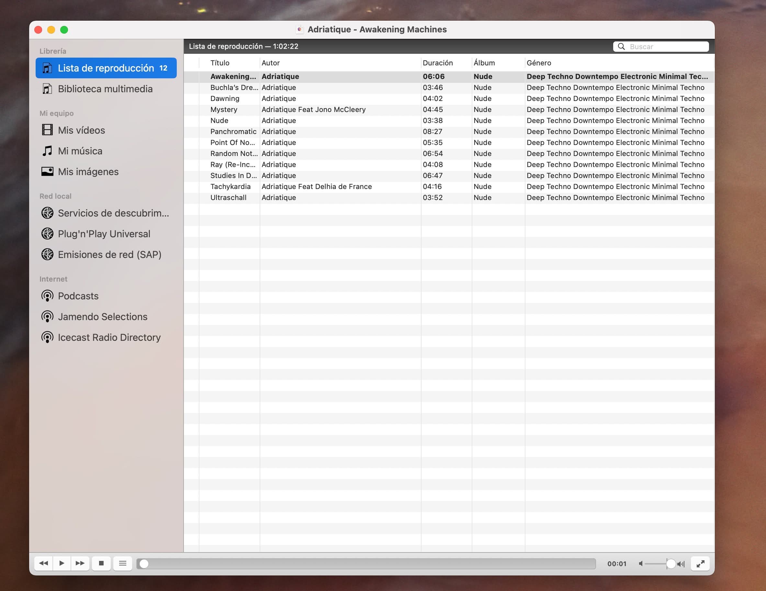Click the previous track rewind button
This screenshot has width=766, height=591.
[43, 563]
